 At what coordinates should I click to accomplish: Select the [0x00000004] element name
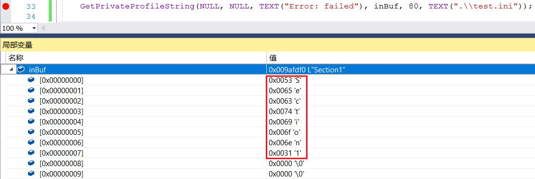(61, 121)
